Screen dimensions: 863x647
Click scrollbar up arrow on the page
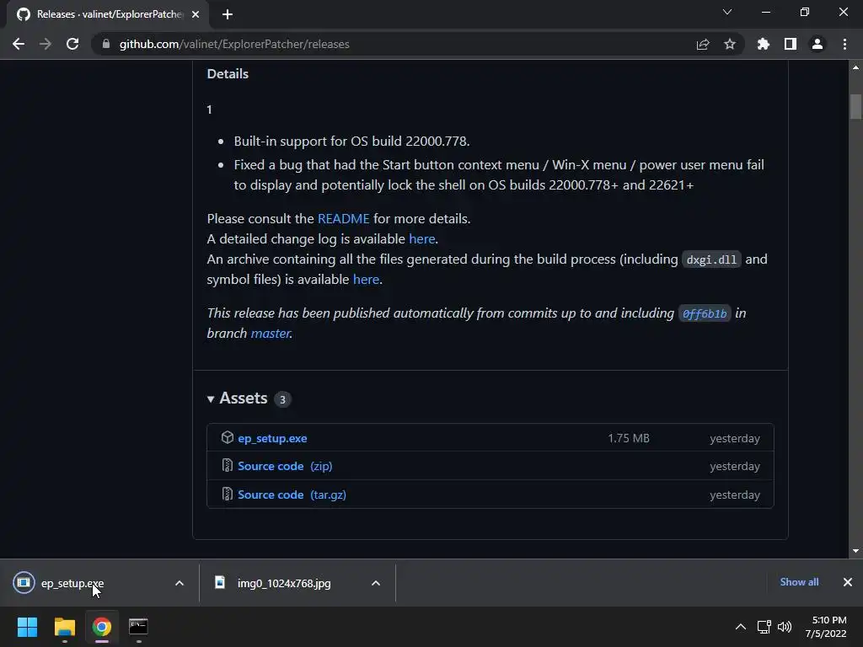[x=855, y=67]
